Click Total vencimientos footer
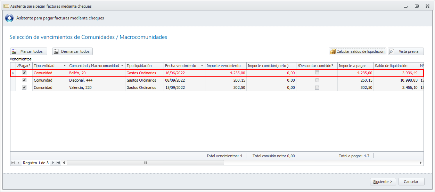This screenshot has height=192, width=435. [226, 156]
